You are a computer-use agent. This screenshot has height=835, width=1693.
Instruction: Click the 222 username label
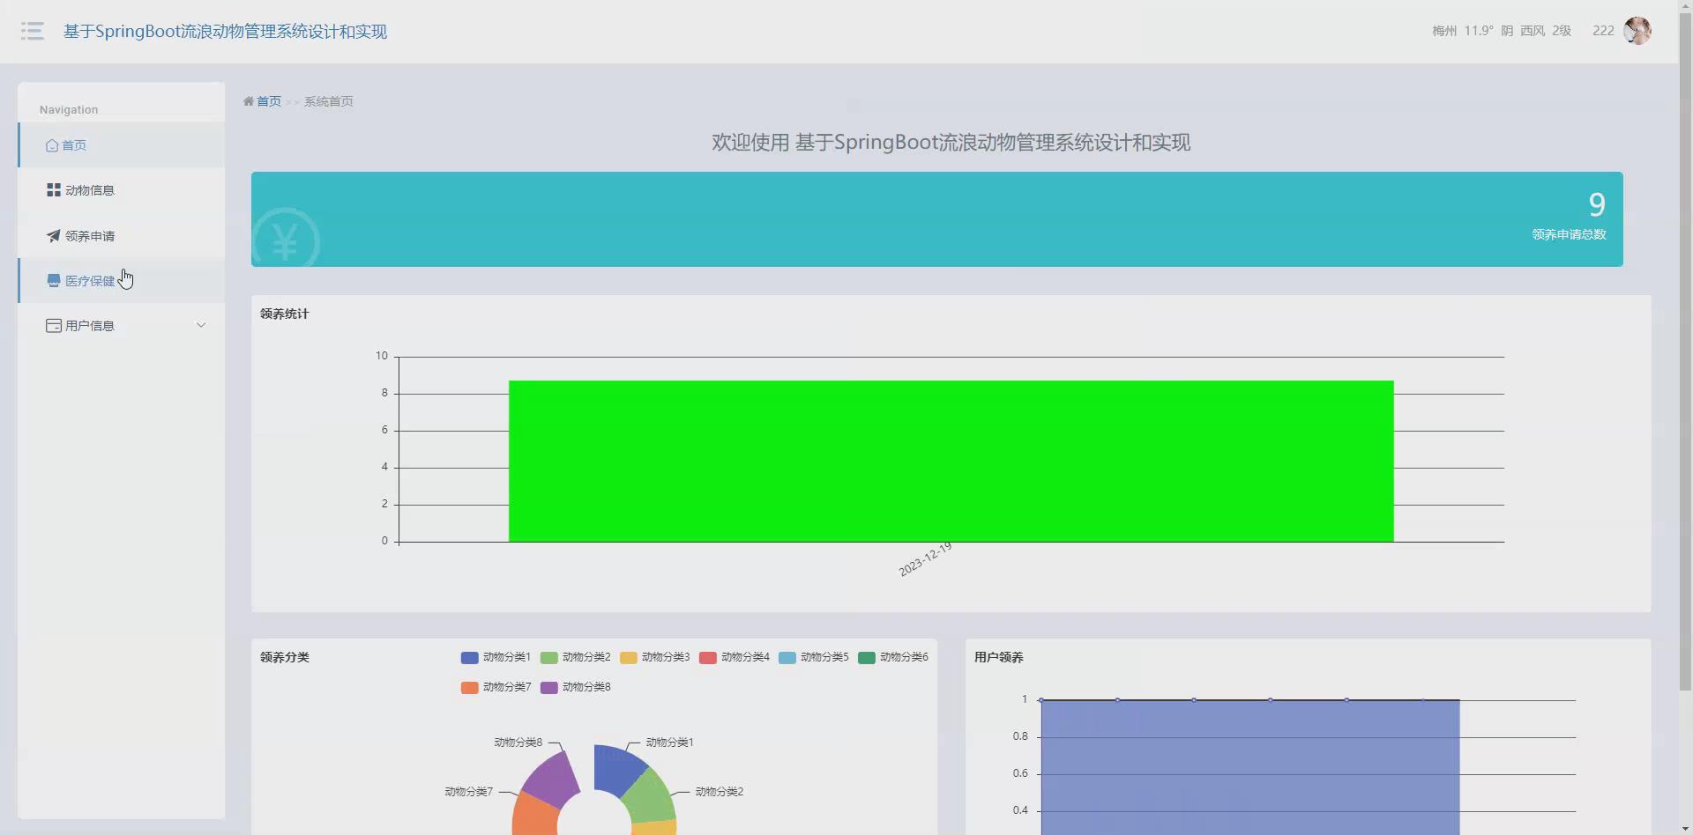1603,31
